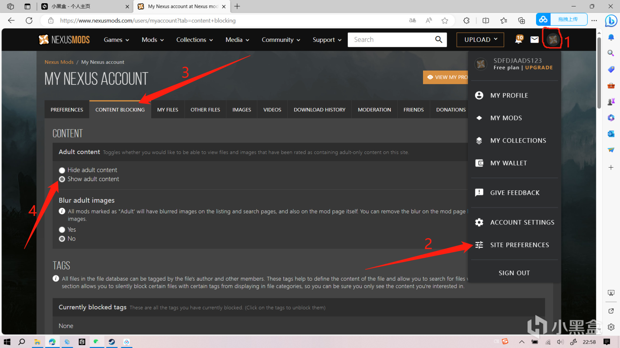Select No for blur adult images
The height and width of the screenshot is (348, 620).
(62, 239)
